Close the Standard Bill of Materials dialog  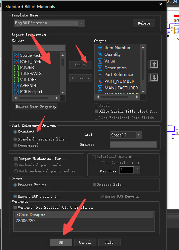161,4
